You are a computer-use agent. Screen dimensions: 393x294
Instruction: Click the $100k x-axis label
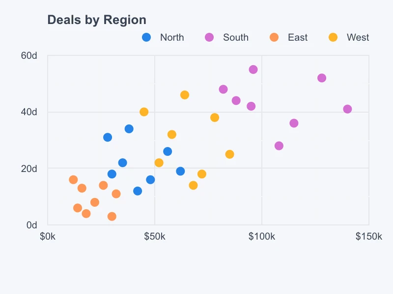click(261, 237)
